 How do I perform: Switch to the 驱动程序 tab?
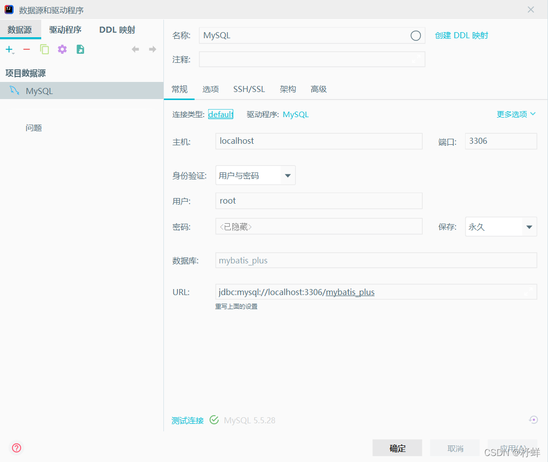coord(65,30)
